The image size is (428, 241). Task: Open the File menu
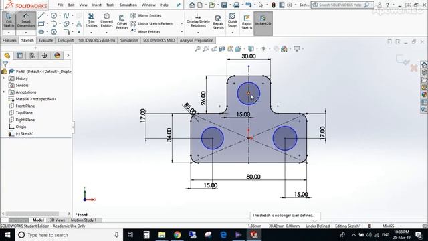(x=60, y=5)
